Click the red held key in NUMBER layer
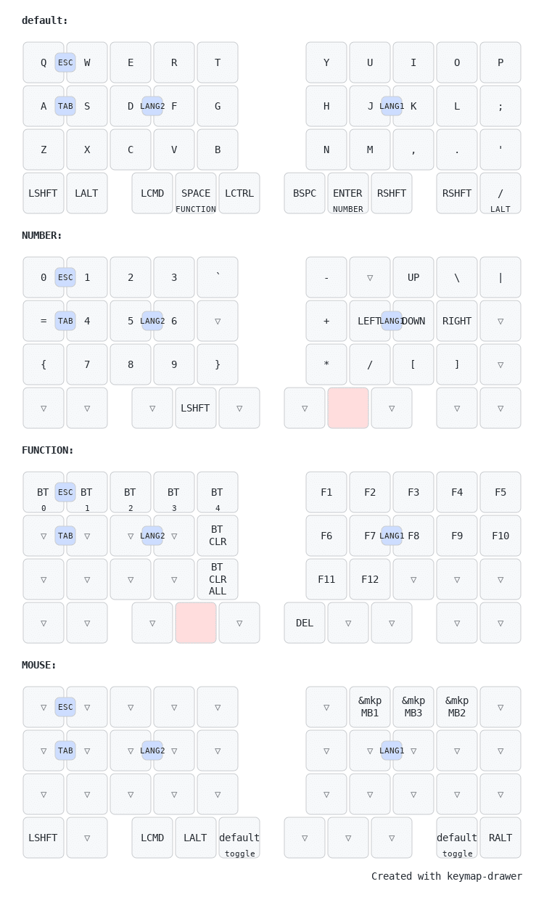 click(348, 408)
